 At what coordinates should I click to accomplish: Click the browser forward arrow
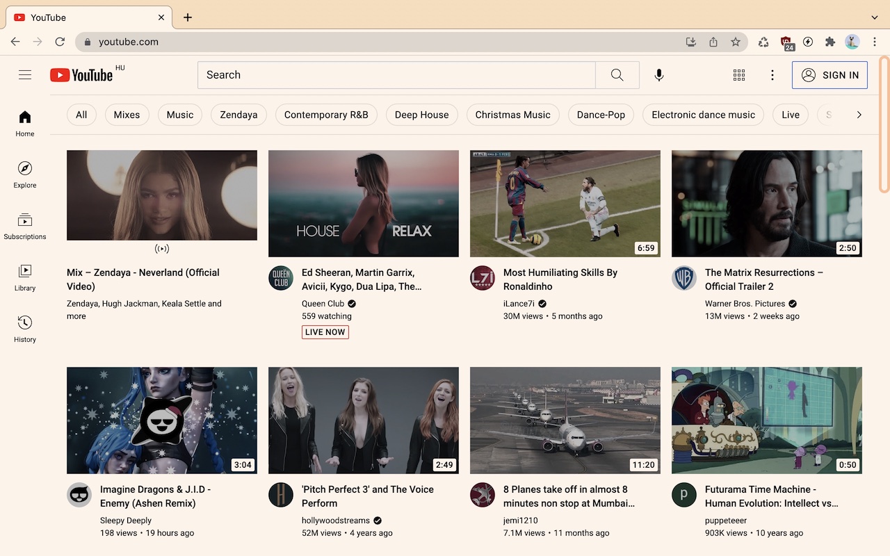point(38,42)
